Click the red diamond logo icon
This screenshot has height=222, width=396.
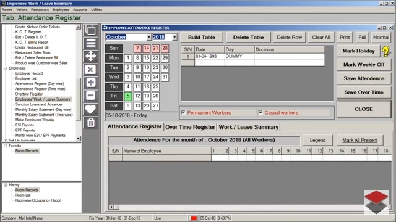376,202
